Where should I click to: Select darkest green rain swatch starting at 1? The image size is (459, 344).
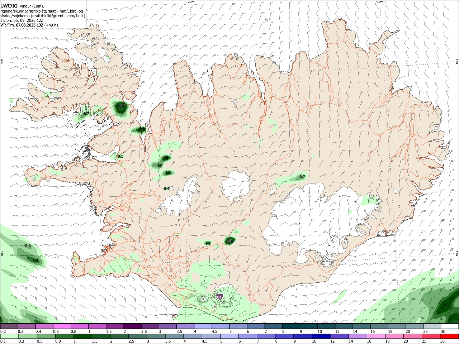[x=83, y=336]
